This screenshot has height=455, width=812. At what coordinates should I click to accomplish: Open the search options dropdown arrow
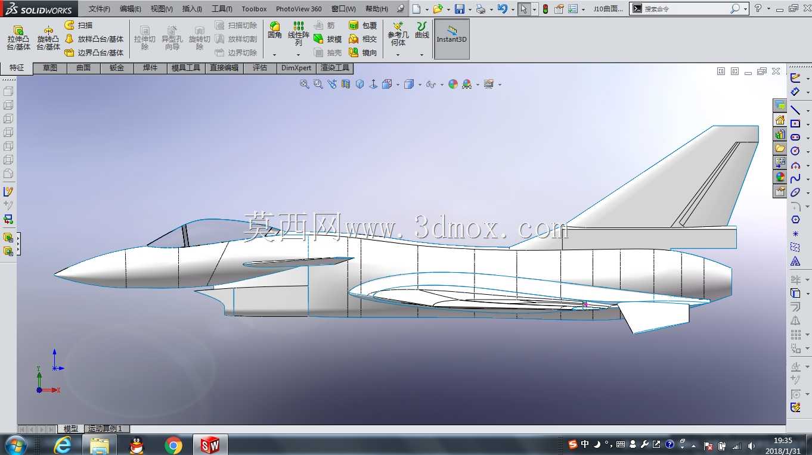745,9
